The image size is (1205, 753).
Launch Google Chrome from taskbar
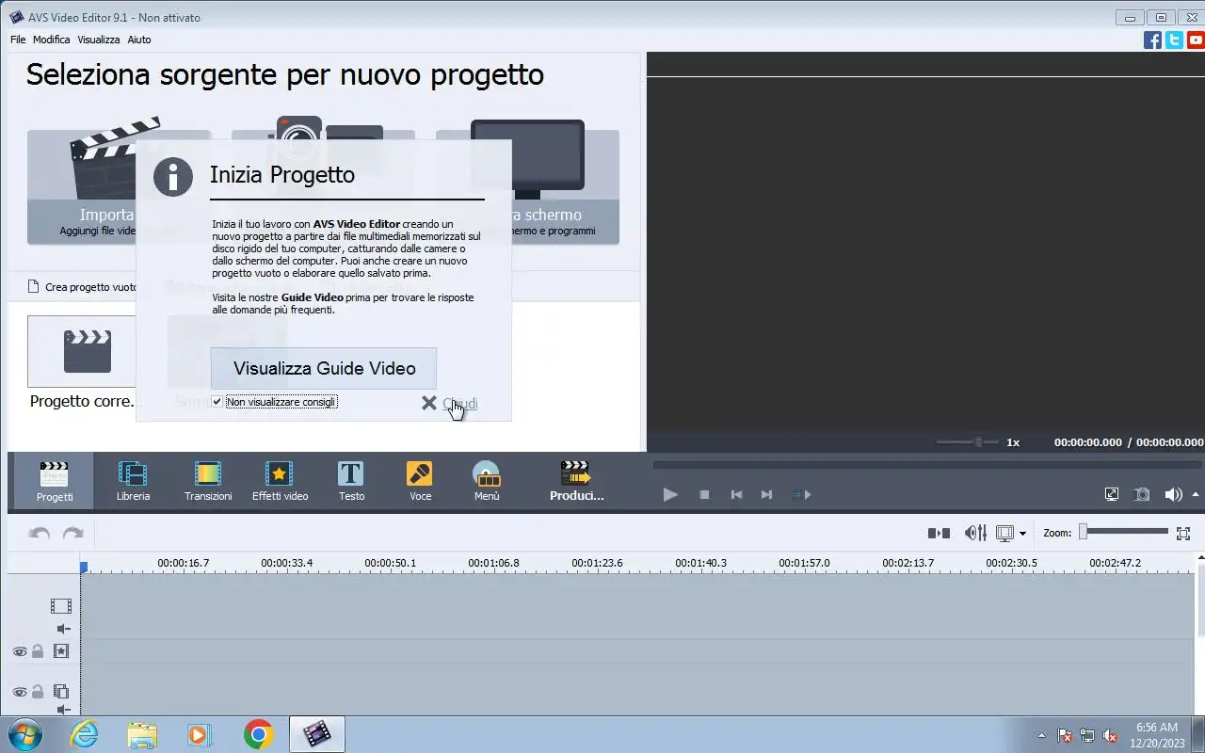pos(258,734)
